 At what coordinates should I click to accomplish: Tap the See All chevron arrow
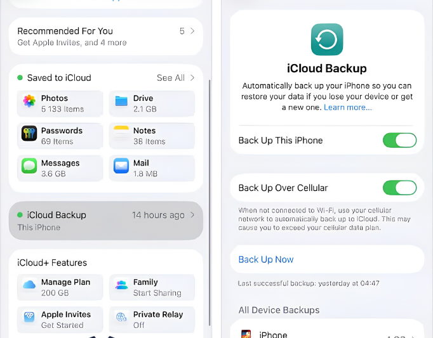coord(192,78)
